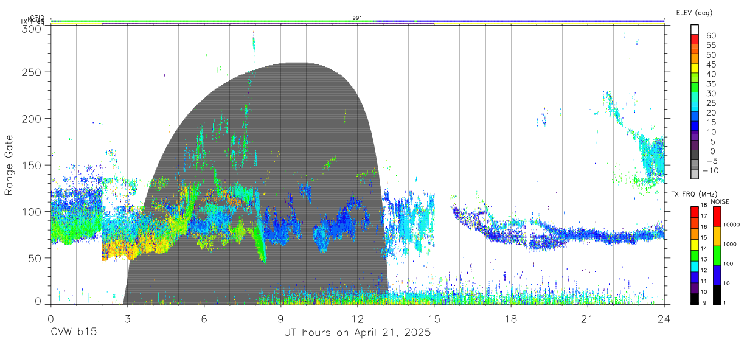Click the 60 label on the ELEV color bar
This screenshot has height=345, width=747.
[711, 35]
